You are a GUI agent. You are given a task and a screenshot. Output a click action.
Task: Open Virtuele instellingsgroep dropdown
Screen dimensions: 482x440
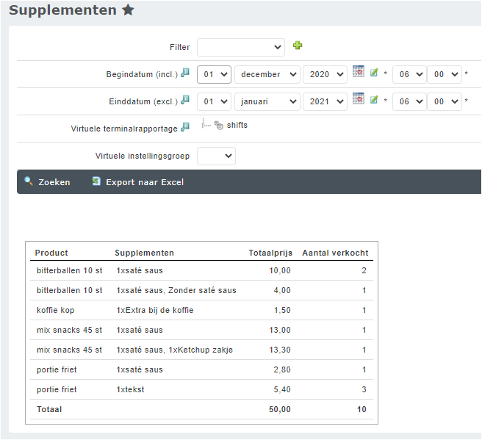click(216, 156)
